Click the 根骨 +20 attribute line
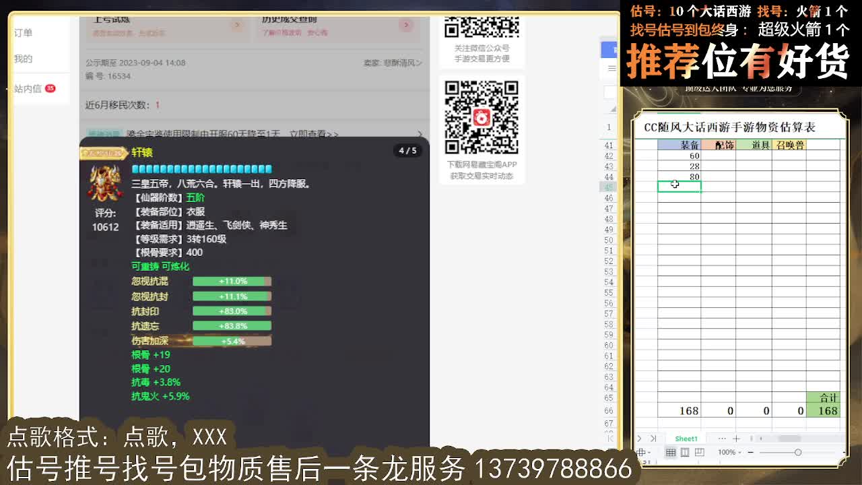The height and width of the screenshot is (485, 862). point(151,368)
